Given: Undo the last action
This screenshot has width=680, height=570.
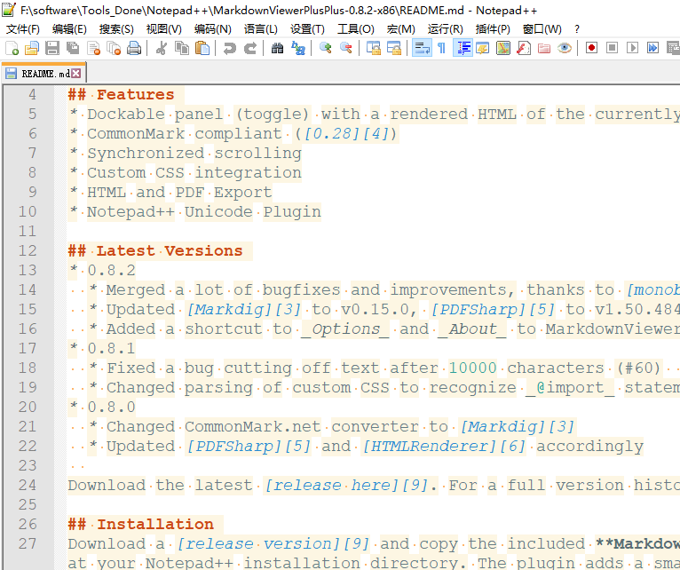Looking at the screenshot, I should pyautogui.click(x=229, y=48).
